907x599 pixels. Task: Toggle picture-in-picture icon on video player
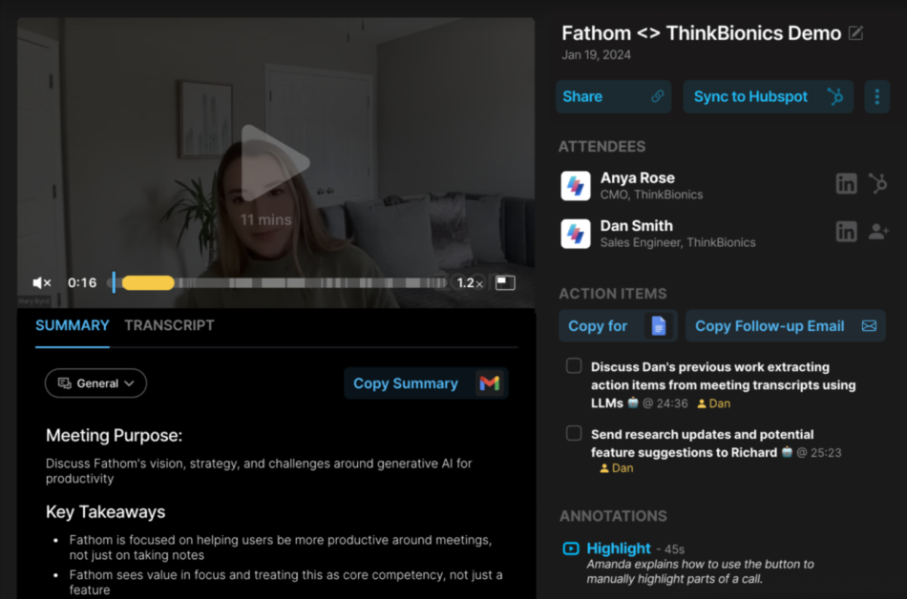coord(505,283)
